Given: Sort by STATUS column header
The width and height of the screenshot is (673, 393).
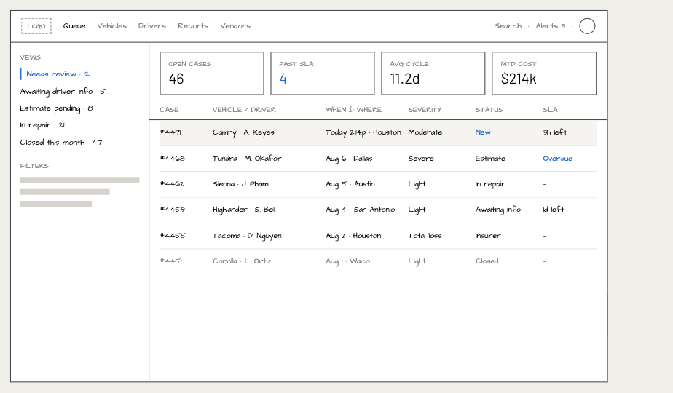Looking at the screenshot, I should 489,110.
